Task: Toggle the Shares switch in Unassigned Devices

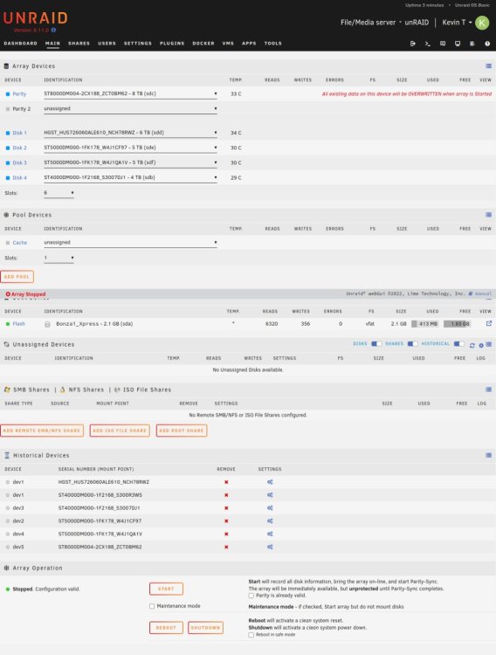Action: tap(413, 344)
